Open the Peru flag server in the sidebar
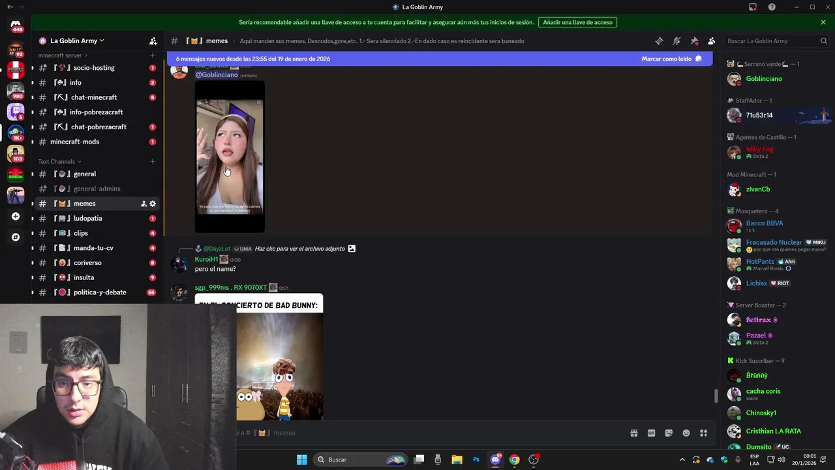This screenshot has height=470, width=835. click(16, 70)
